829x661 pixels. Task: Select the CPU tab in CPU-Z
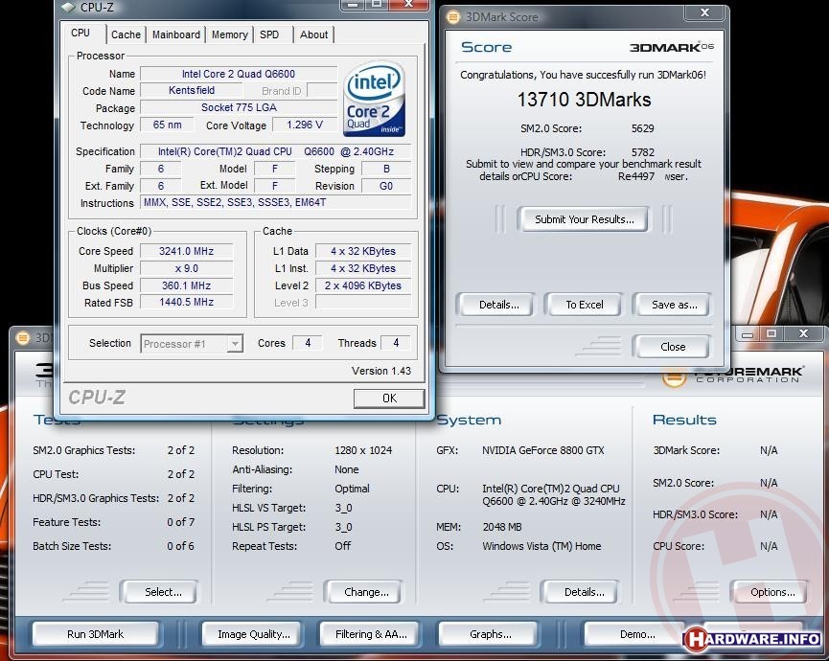click(x=81, y=33)
